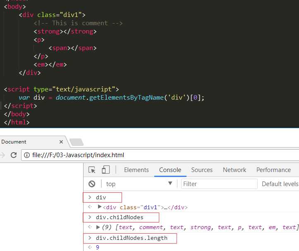
Task: Switch to the Elements tab
Action: click(136, 170)
